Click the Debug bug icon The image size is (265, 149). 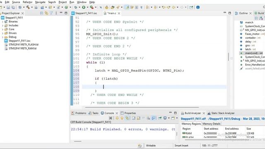[75, 7]
